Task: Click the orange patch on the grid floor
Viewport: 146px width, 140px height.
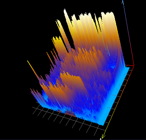Action: click(69, 113)
